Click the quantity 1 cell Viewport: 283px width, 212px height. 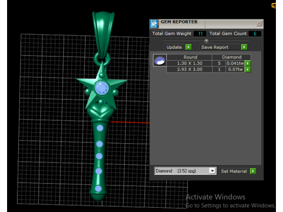(219, 69)
